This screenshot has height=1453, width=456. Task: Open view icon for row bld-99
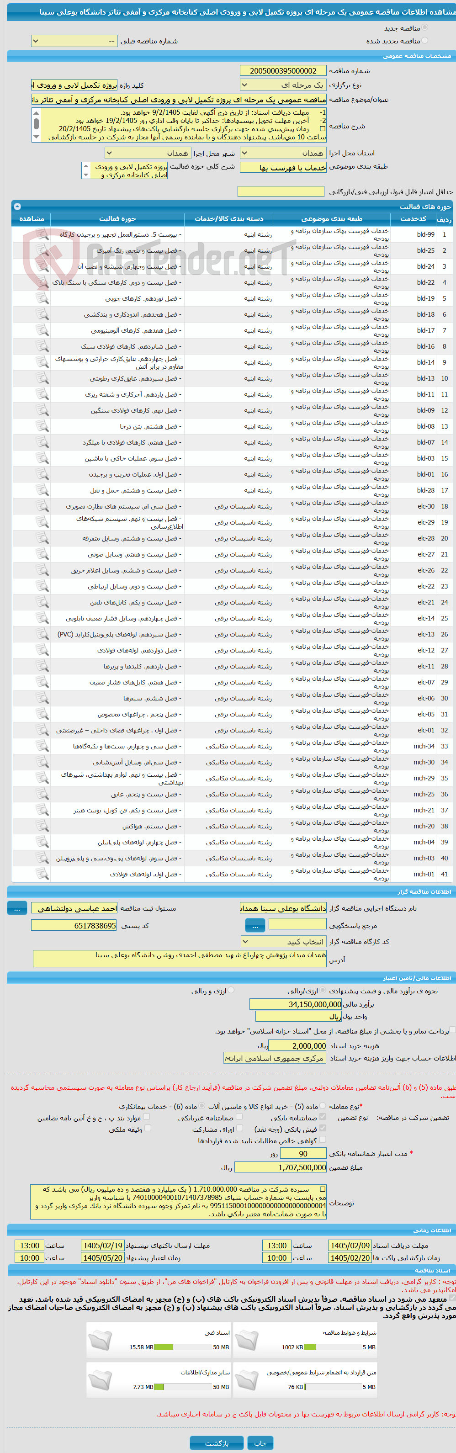tap(42, 234)
